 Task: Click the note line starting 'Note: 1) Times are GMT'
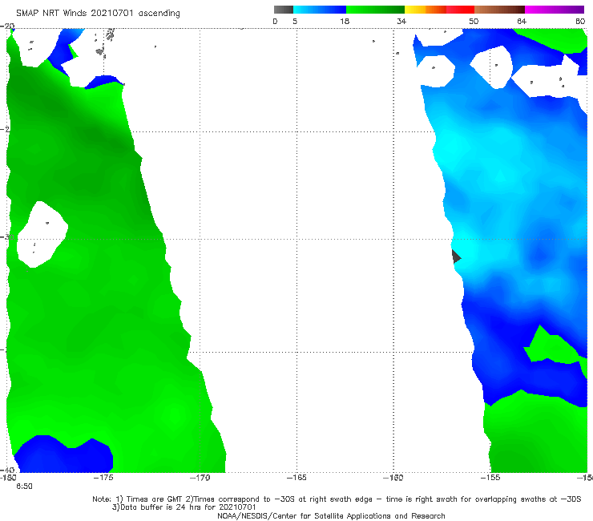pyautogui.click(x=337, y=499)
